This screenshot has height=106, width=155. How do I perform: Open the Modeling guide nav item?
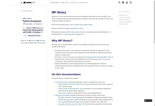pyautogui.click(x=54, y=2)
